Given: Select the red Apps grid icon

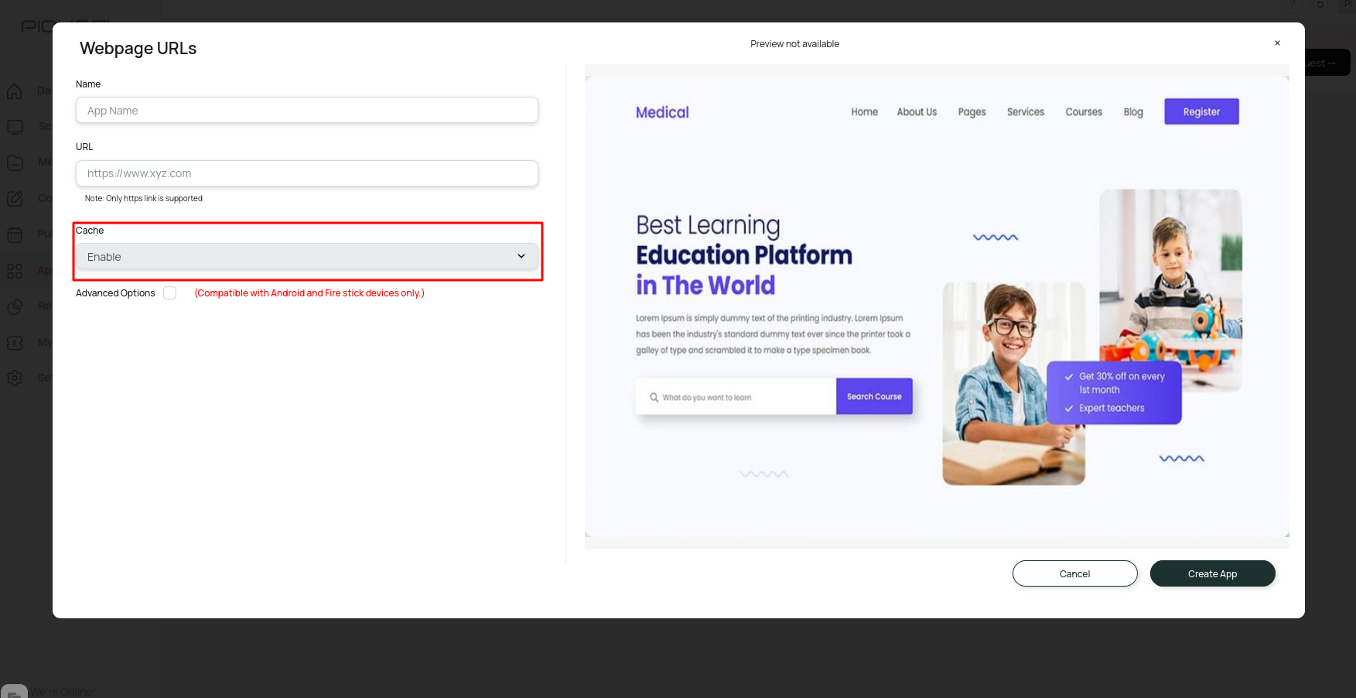Looking at the screenshot, I should tap(15, 270).
